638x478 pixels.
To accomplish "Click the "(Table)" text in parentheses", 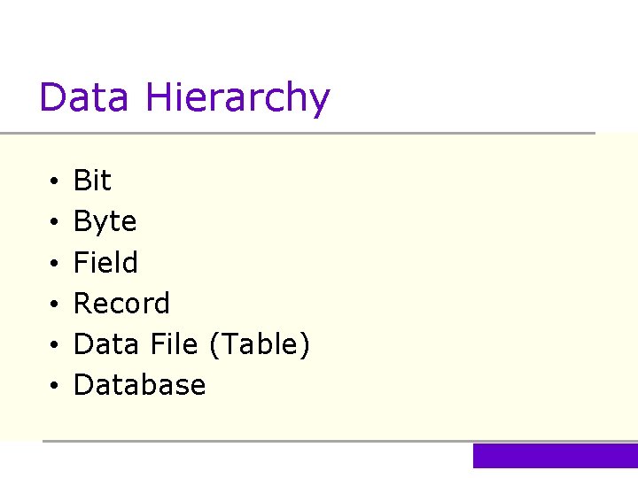I will 259,344.
